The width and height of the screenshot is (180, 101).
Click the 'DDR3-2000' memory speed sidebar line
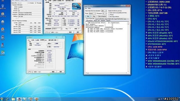click(x=159, y=2)
